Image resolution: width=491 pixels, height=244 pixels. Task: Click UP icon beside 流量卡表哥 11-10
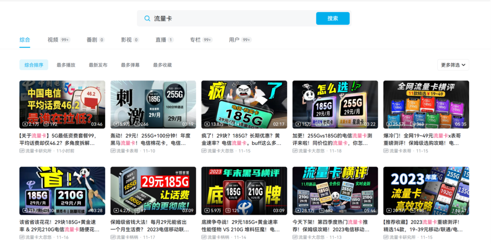point(113,151)
